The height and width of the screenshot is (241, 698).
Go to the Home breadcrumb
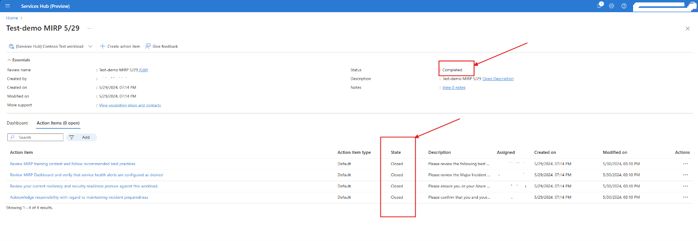[x=12, y=18]
